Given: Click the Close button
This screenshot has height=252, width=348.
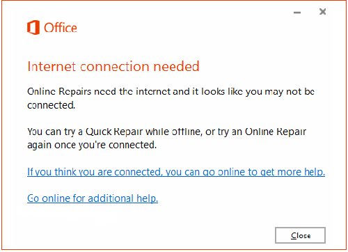Looking at the screenshot, I should click(300, 235).
